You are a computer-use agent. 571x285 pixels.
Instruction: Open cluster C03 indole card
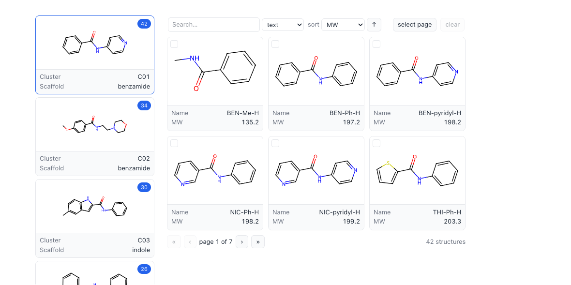[x=95, y=218]
